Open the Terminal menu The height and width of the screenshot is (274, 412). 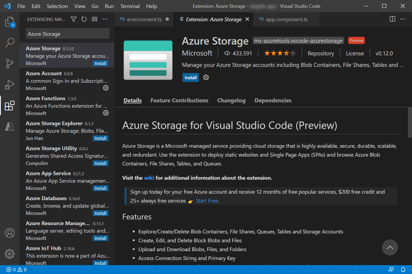(130, 6)
